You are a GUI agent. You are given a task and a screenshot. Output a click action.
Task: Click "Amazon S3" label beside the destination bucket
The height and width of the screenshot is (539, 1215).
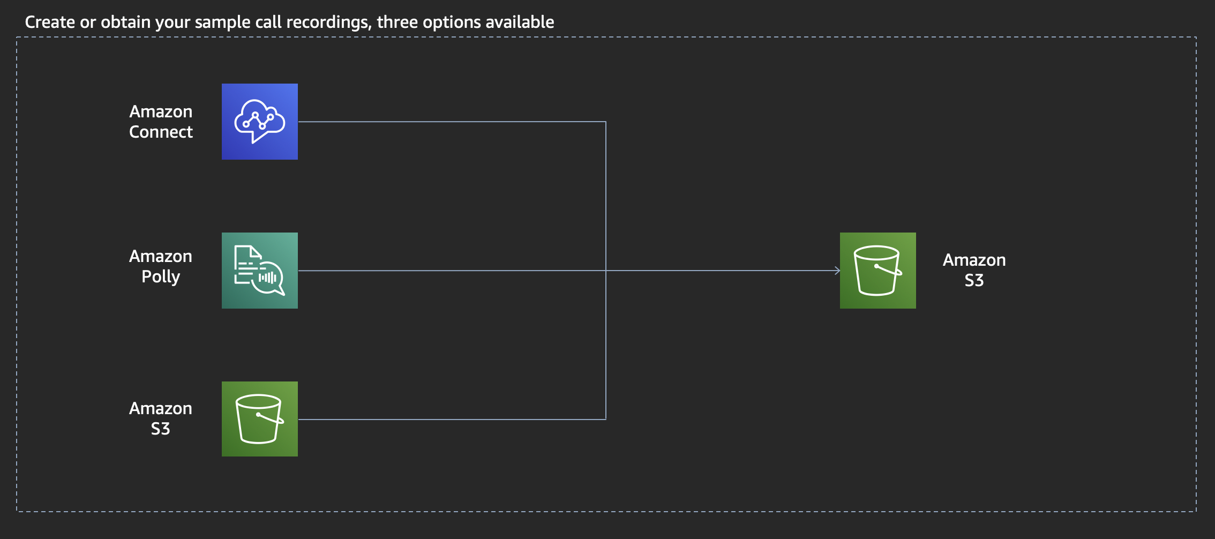tap(974, 270)
